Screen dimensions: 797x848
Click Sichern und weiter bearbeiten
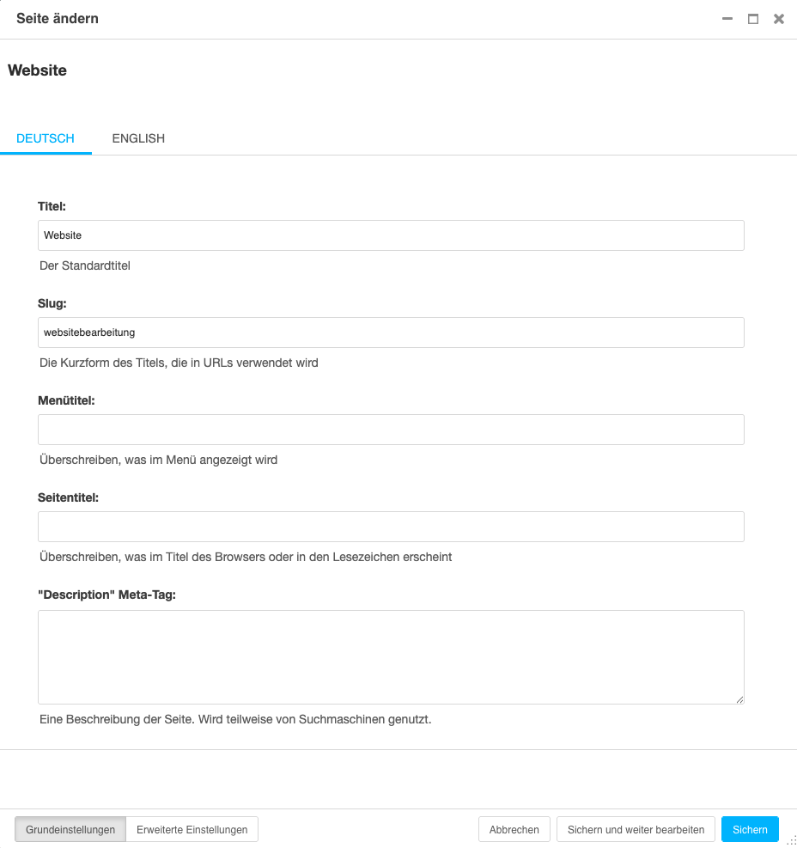[x=636, y=828]
